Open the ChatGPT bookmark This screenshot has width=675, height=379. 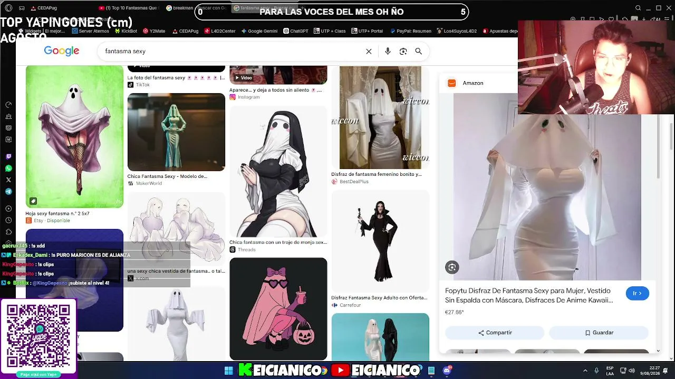point(295,31)
